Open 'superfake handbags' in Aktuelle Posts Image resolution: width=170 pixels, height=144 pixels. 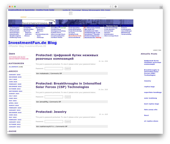point(153,92)
